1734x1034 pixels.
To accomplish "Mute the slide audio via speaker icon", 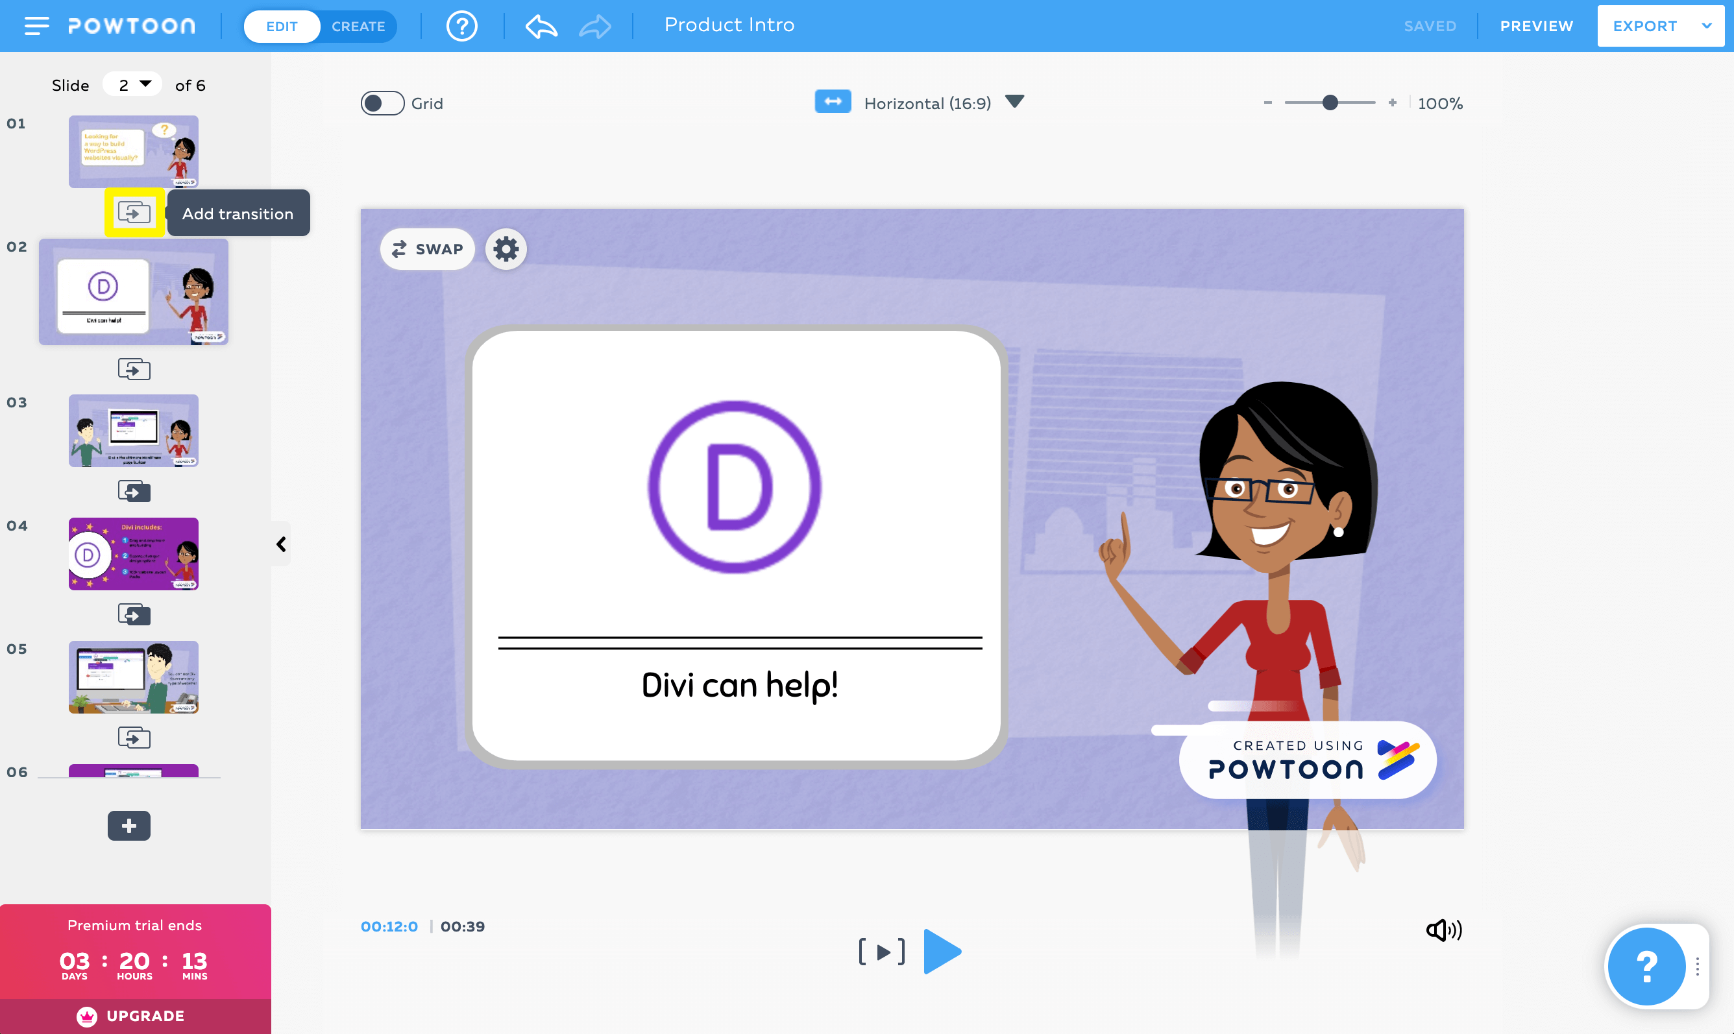I will 1444,930.
